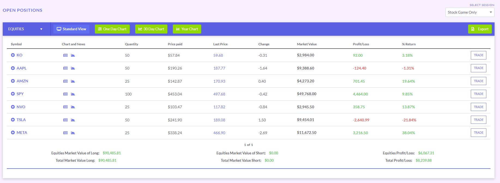Click Total Profit/Loss value $8,239.88
The image size is (500, 183).
[424, 160]
